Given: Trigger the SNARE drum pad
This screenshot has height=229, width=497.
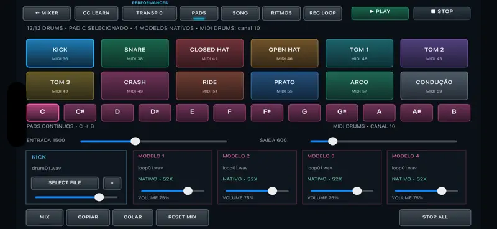Looking at the screenshot, I should tap(135, 53).
